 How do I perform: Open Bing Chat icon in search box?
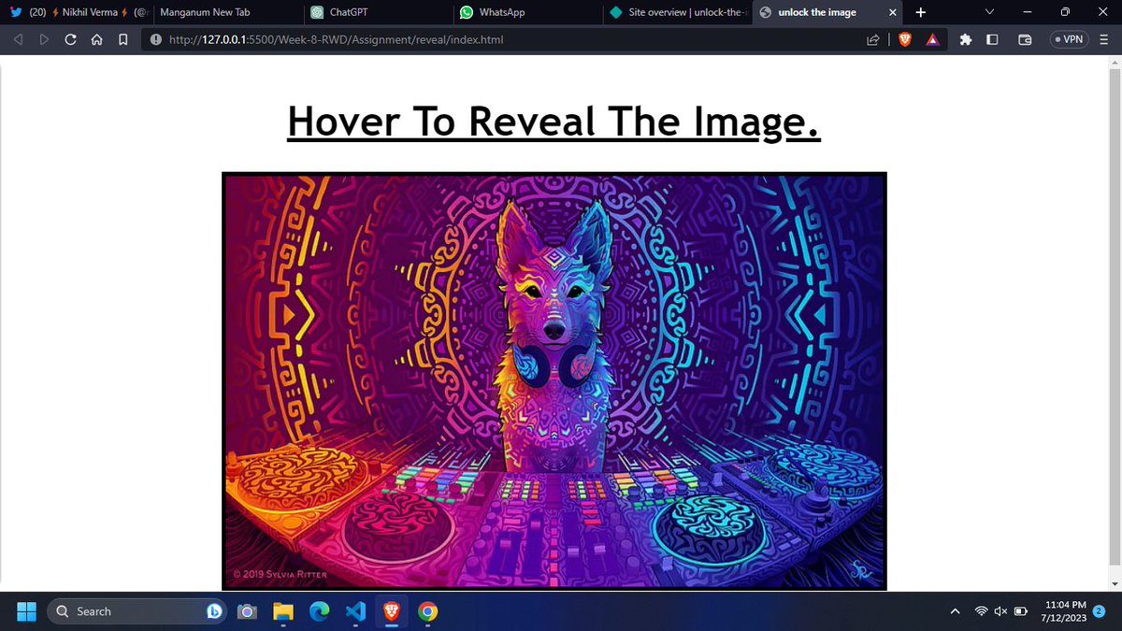tap(216, 611)
